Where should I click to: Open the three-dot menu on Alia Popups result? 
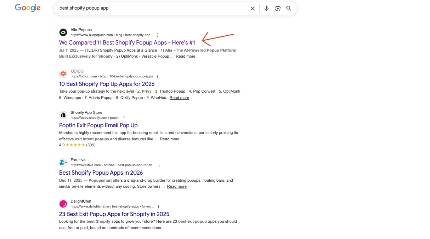(157, 35)
